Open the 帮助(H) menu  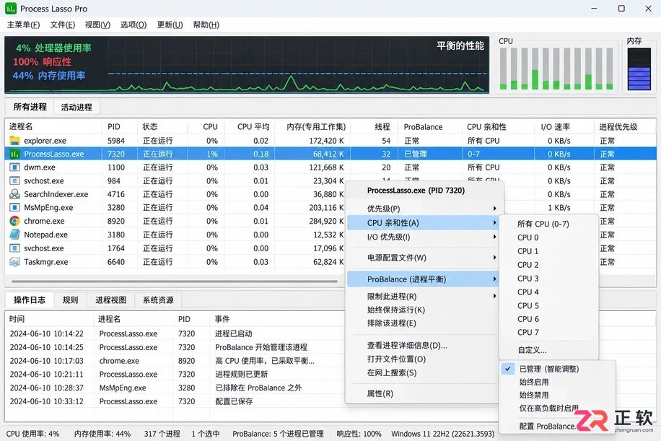click(206, 25)
